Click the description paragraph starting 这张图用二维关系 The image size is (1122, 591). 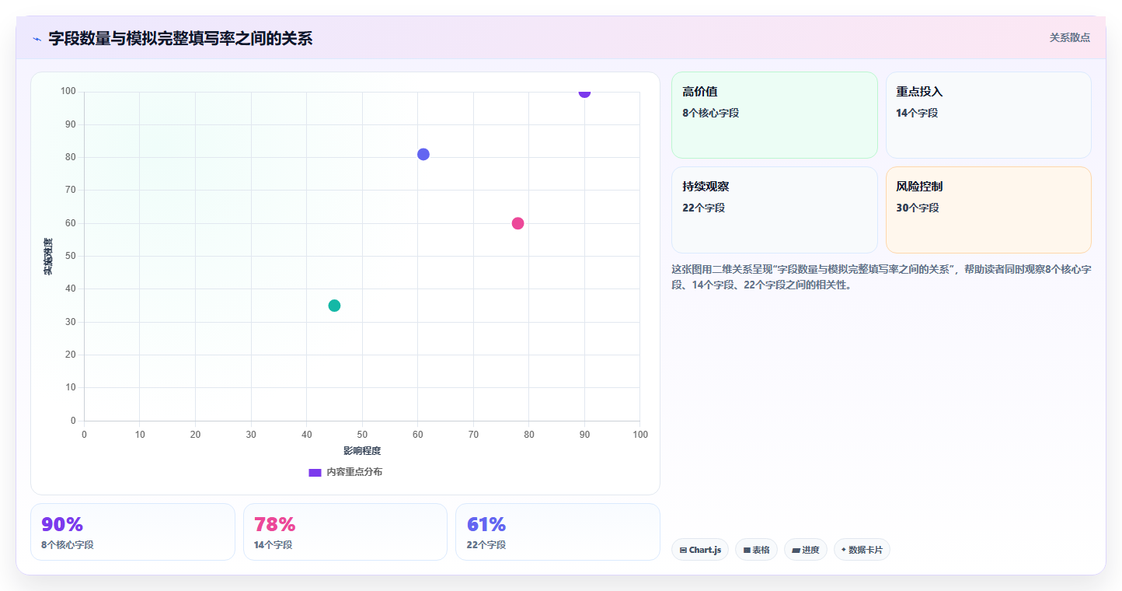[x=881, y=277]
